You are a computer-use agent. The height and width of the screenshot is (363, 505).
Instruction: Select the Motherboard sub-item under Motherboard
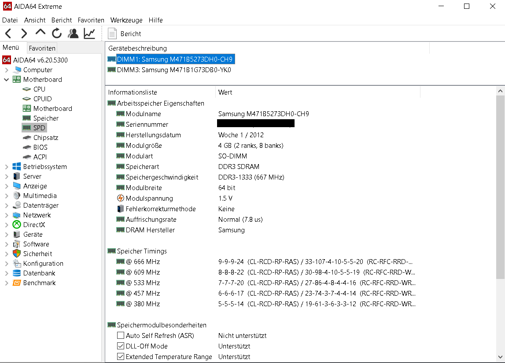coord(48,108)
